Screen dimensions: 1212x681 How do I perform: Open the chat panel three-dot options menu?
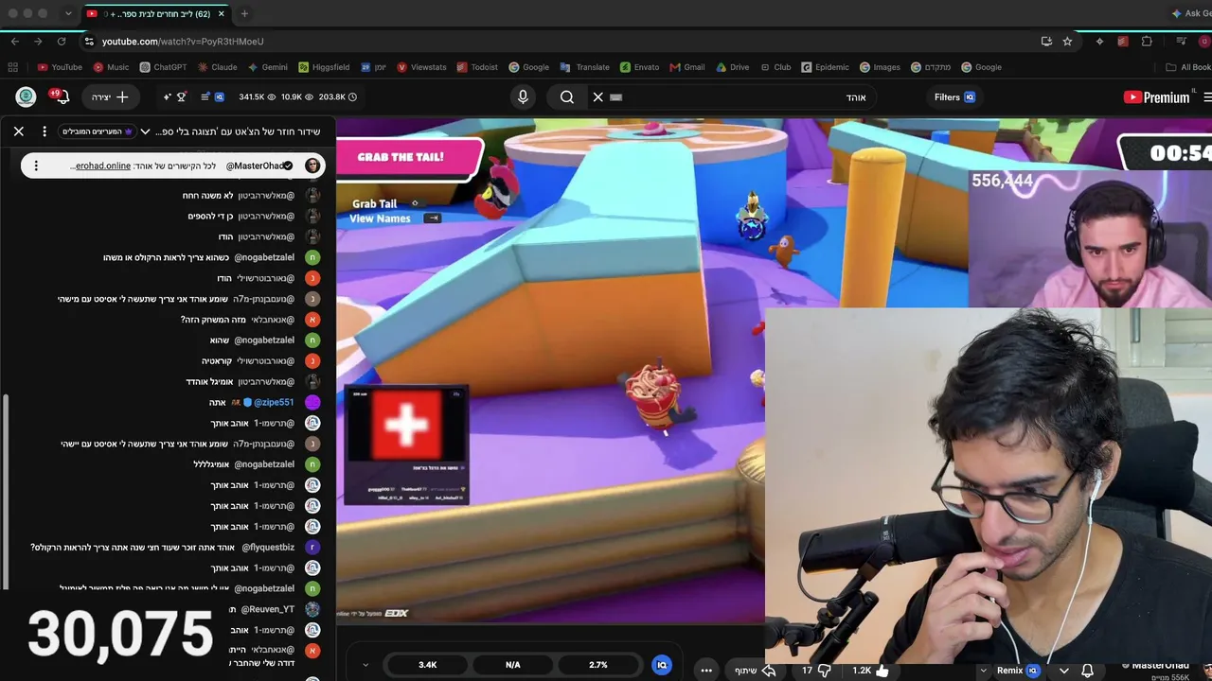45,131
